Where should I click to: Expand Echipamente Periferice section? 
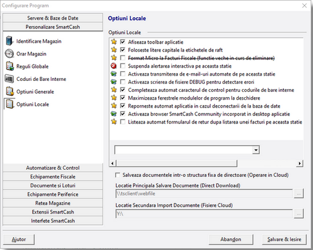[x=52, y=194]
